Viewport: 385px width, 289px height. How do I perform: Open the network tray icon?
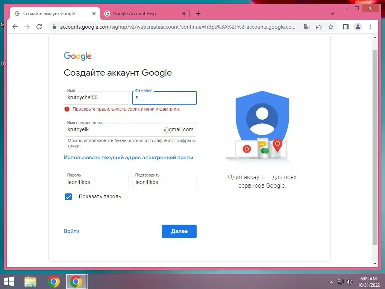pyautogui.click(x=341, y=281)
